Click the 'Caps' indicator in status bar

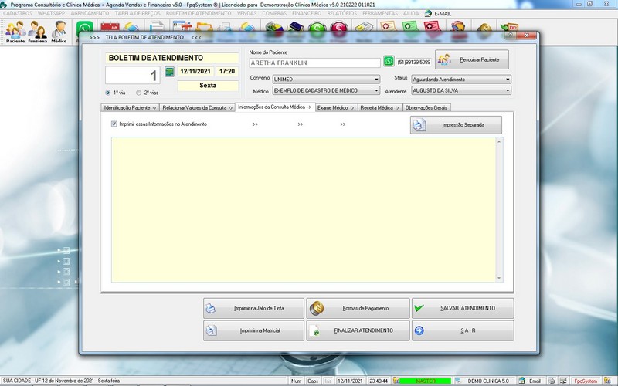coord(313,381)
